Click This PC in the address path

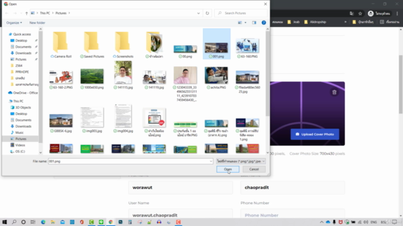pos(45,13)
